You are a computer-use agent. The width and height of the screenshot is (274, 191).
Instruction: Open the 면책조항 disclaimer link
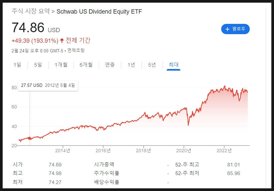pos(76,51)
